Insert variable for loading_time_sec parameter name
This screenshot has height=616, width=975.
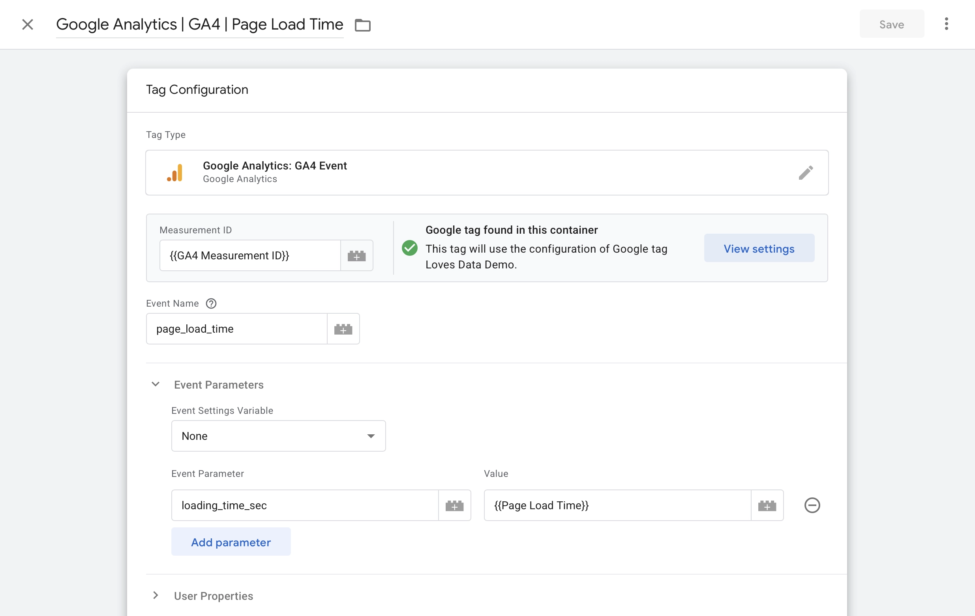pos(454,505)
